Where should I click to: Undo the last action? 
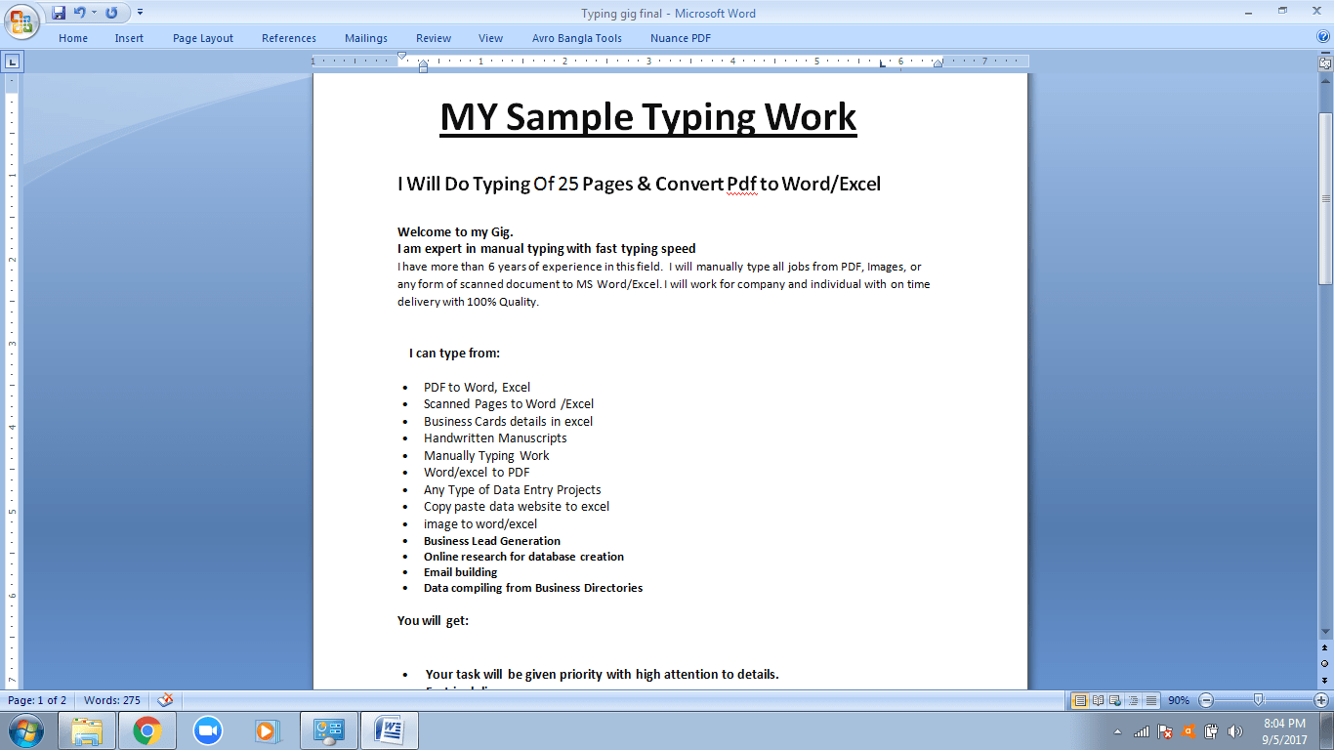(x=79, y=11)
